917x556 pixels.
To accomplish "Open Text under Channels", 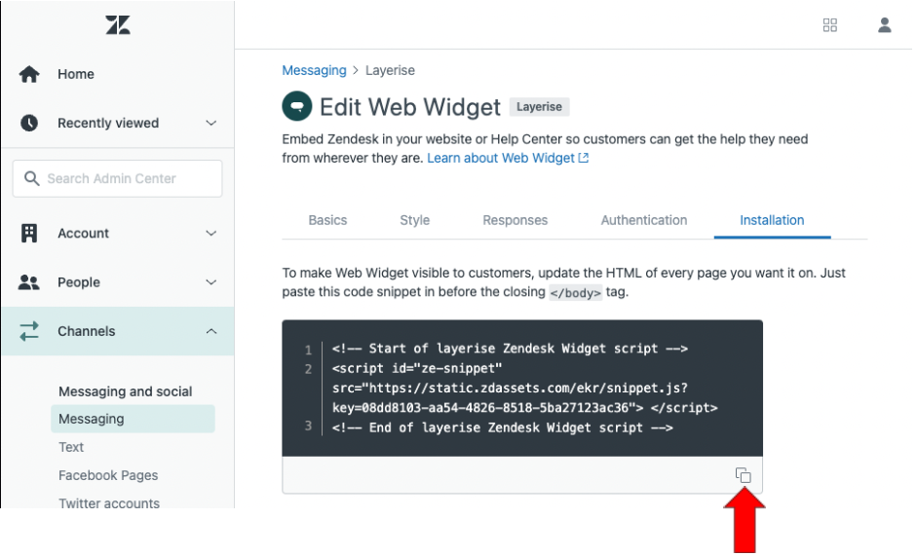I will click(x=71, y=447).
